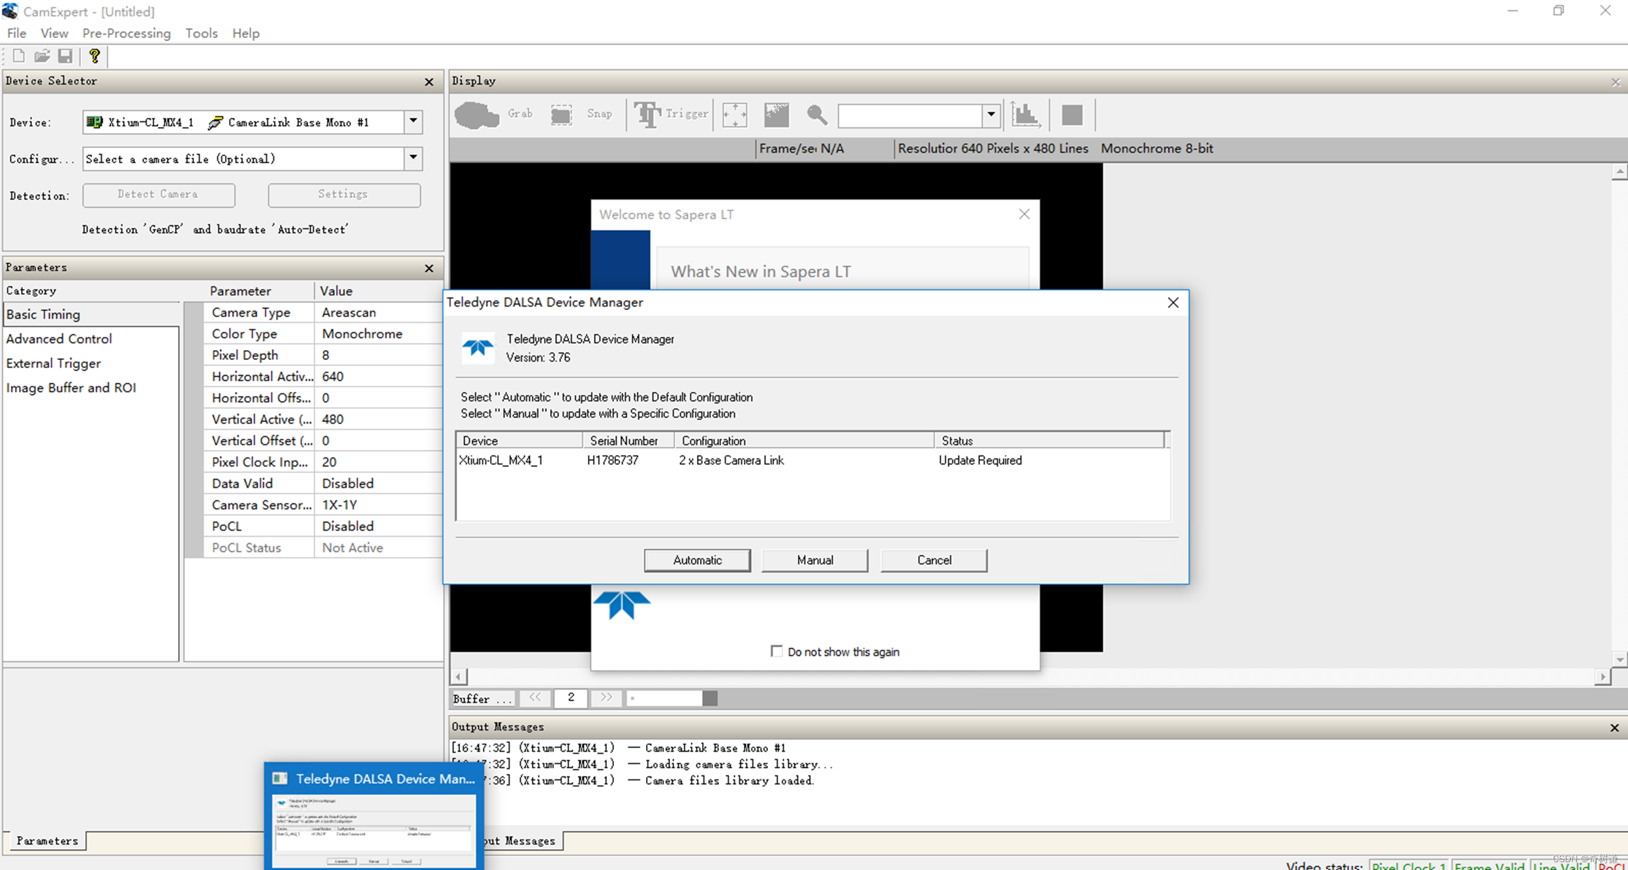
Task: Open the Device dropdown arrow
Action: point(413,121)
